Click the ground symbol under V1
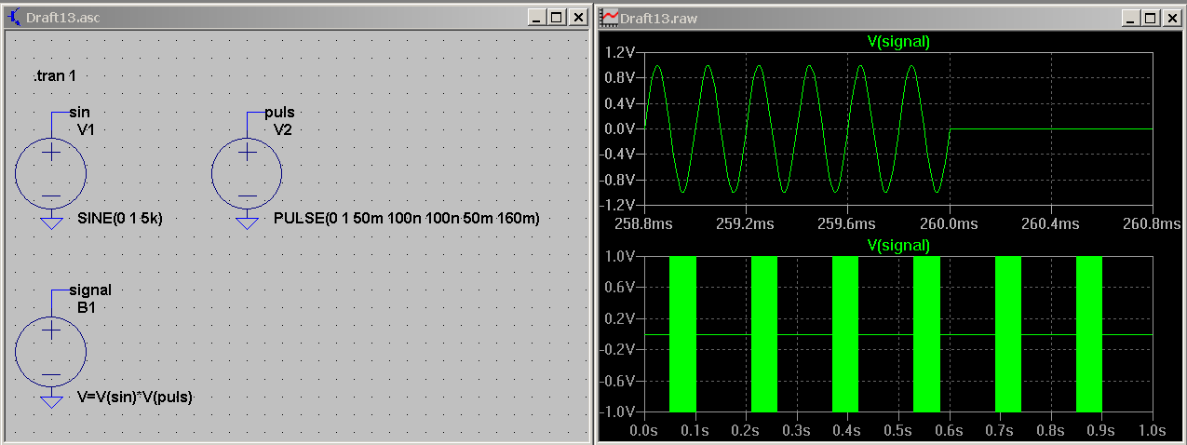 pyautogui.click(x=51, y=222)
